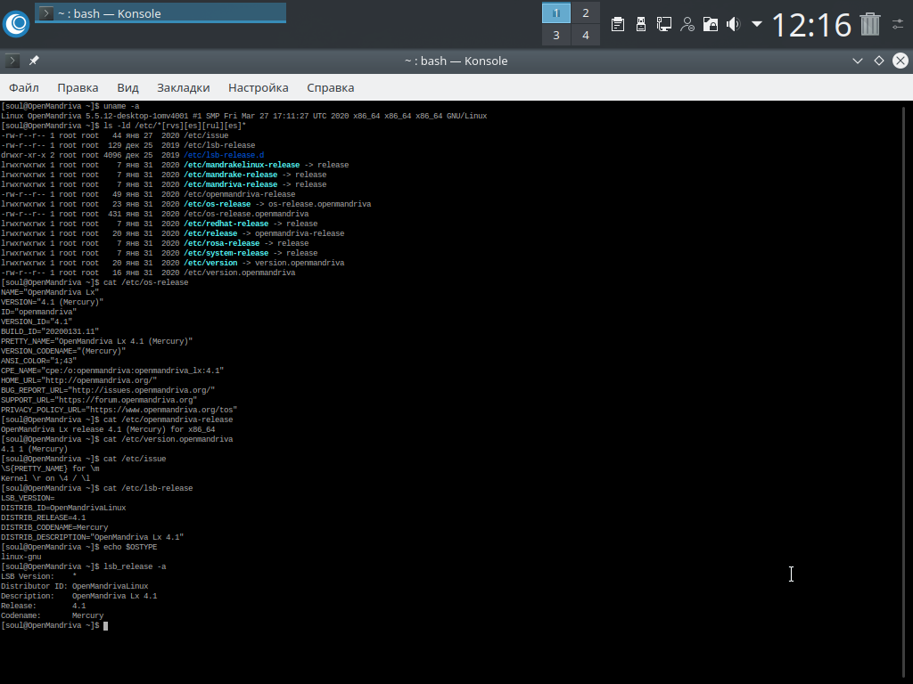Screen dimensions: 913x684
Task: Minimize Konsole with the titlebar chevron
Action: (858, 61)
